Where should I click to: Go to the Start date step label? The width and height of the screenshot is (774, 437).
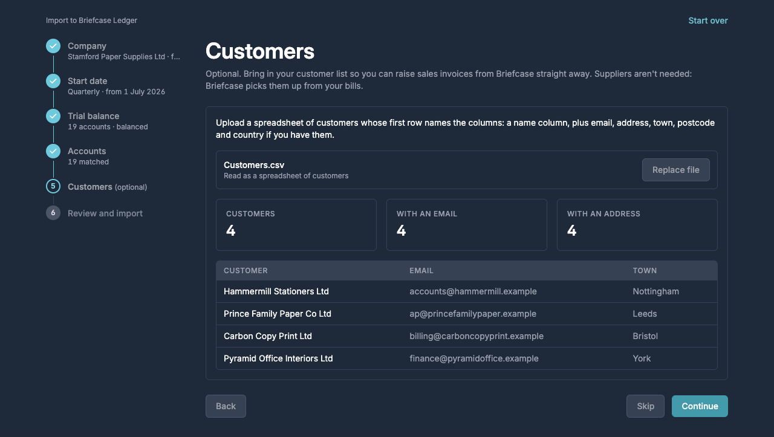point(88,81)
